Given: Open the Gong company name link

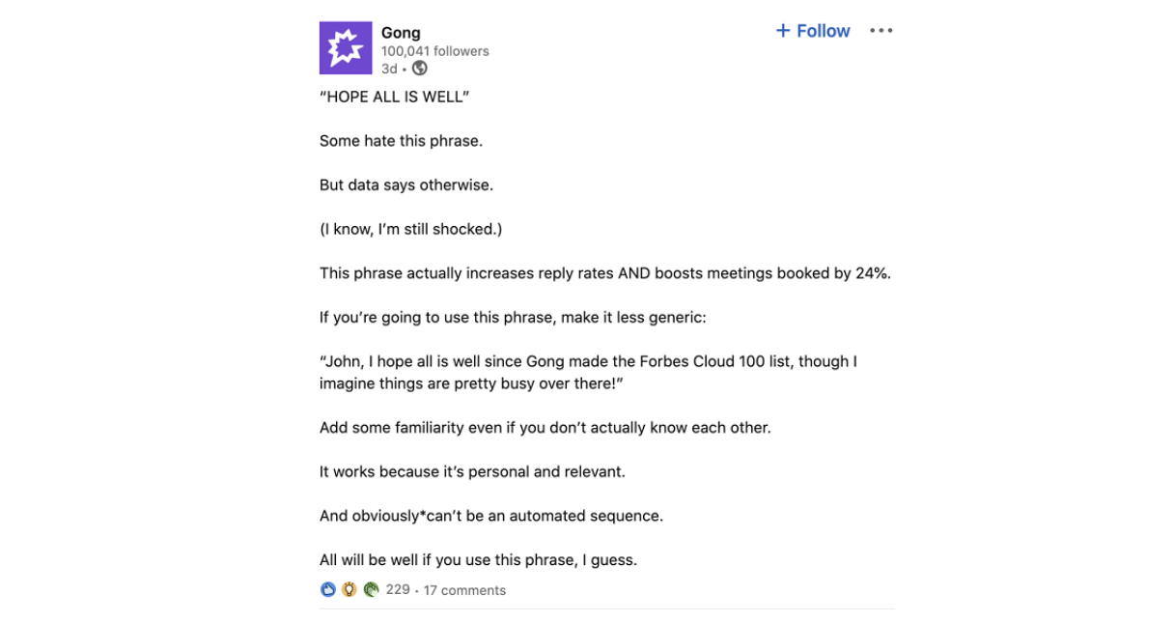Looking at the screenshot, I should click(401, 33).
